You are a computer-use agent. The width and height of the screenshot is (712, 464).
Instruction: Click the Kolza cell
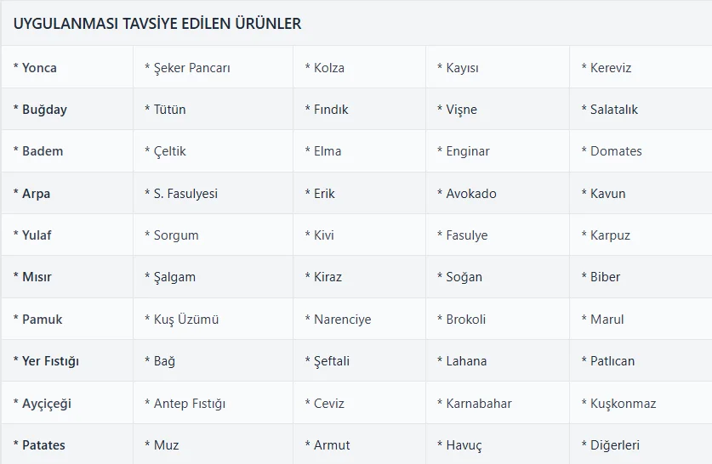point(360,67)
